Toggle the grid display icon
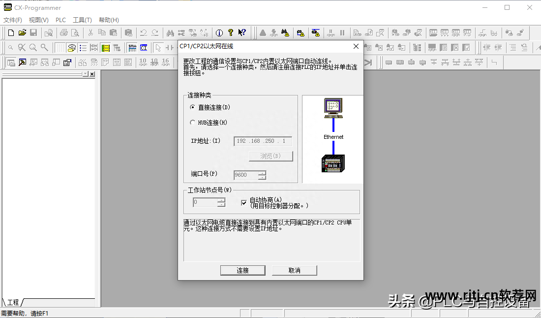Screen dimensions: 541x318 point(60,48)
